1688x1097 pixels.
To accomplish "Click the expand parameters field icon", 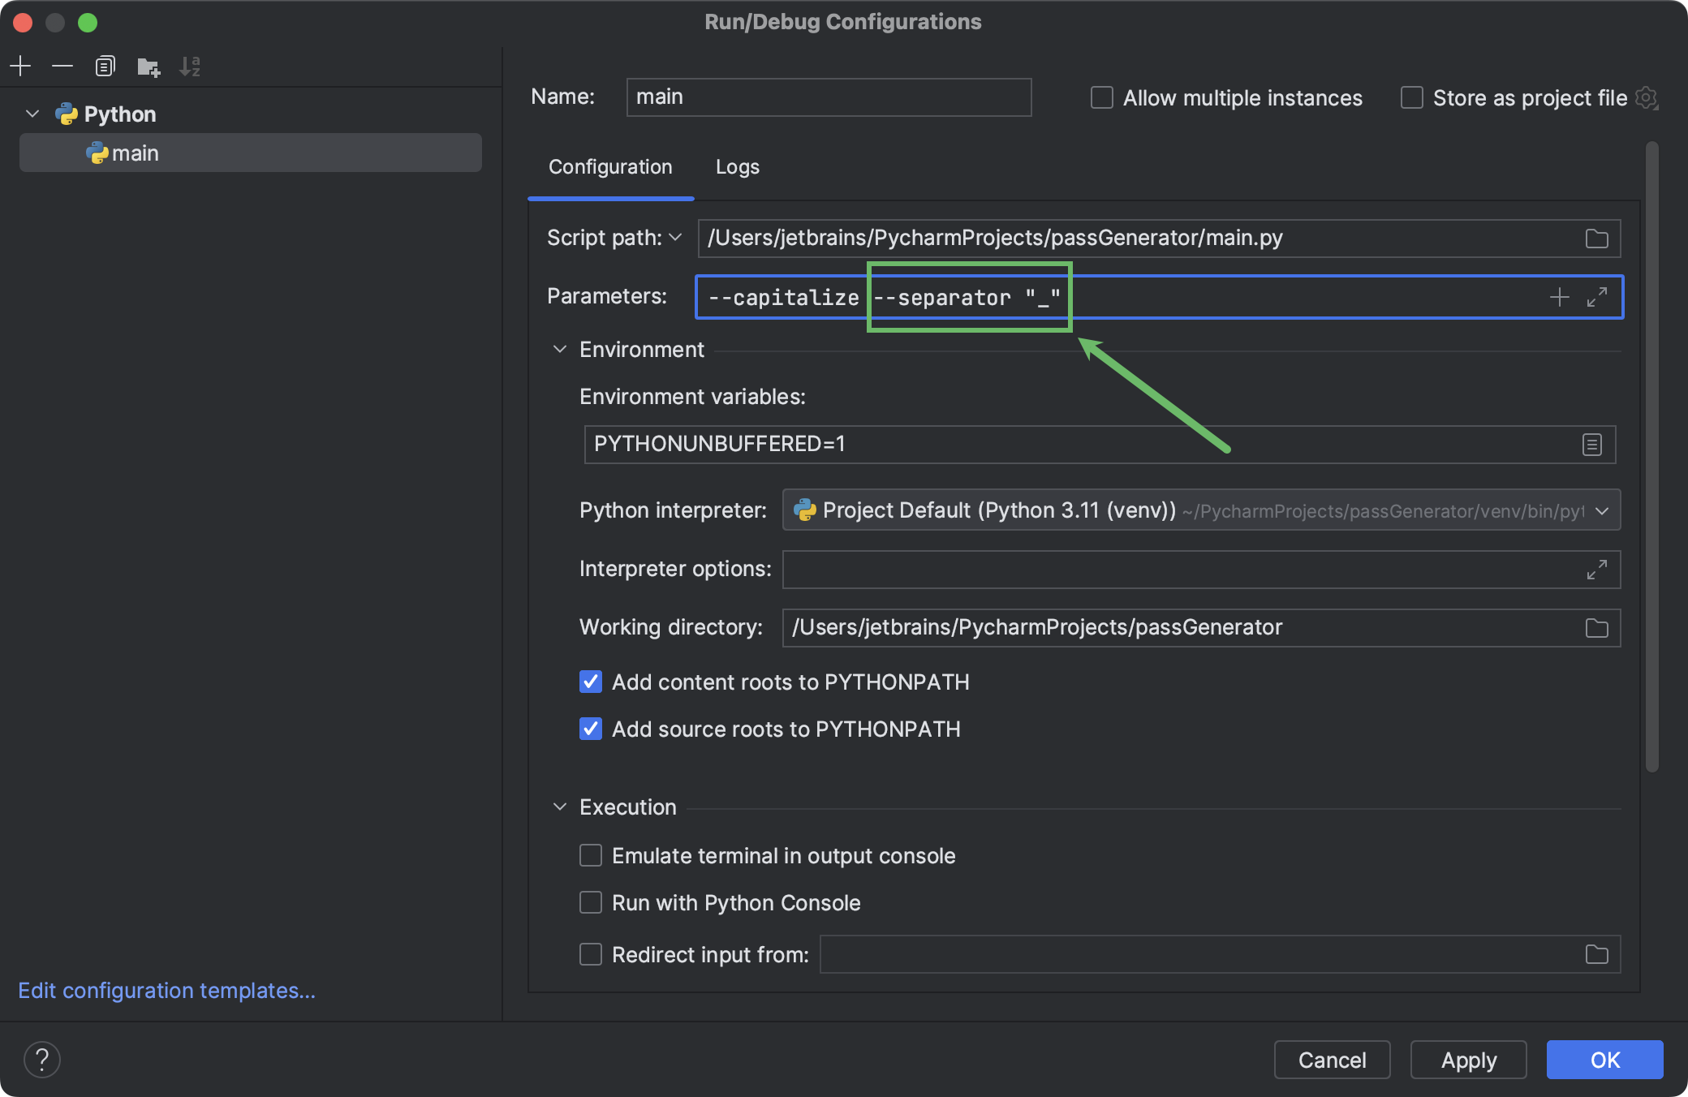I will [1598, 295].
